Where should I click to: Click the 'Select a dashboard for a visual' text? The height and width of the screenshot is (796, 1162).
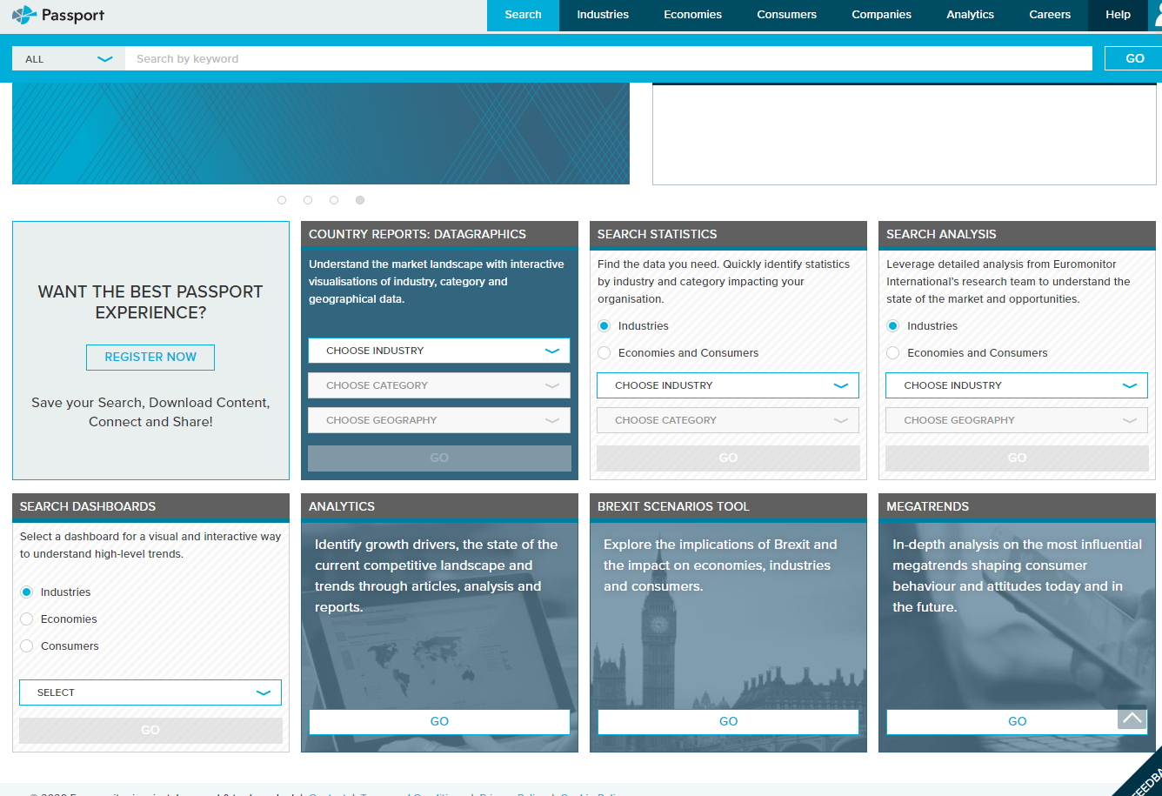coord(150,545)
